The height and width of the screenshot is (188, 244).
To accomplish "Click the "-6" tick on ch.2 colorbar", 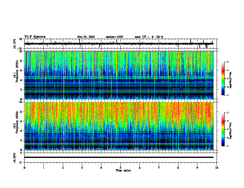I will (227, 138).
